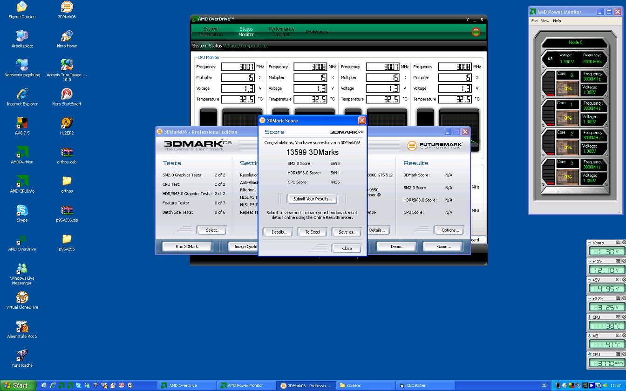
Task: Open the System Information tab in AMD OverDrive
Action: (211, 32)
